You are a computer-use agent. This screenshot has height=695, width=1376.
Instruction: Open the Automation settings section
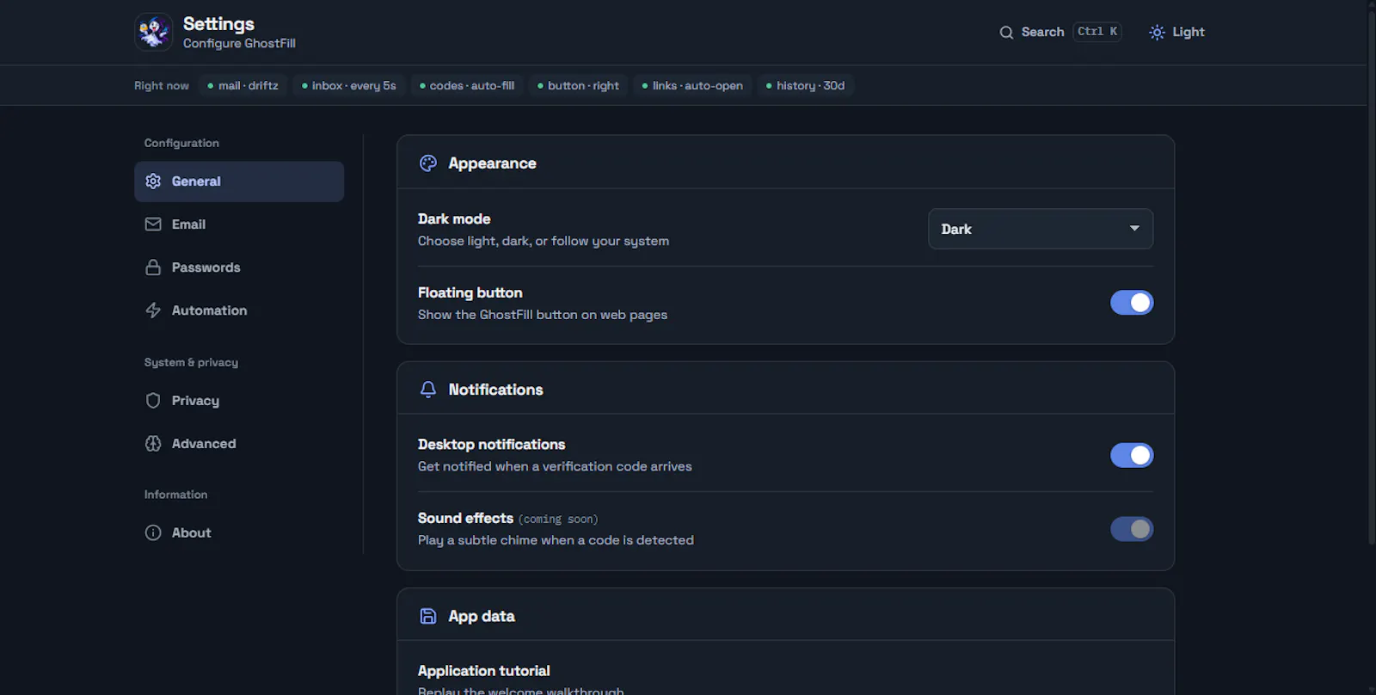click(x=239, y=311)
